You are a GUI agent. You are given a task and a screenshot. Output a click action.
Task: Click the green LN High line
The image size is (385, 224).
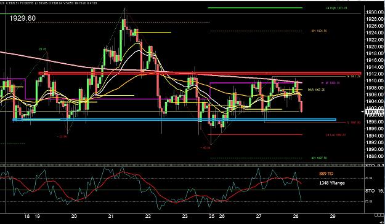tap(255, 8)
